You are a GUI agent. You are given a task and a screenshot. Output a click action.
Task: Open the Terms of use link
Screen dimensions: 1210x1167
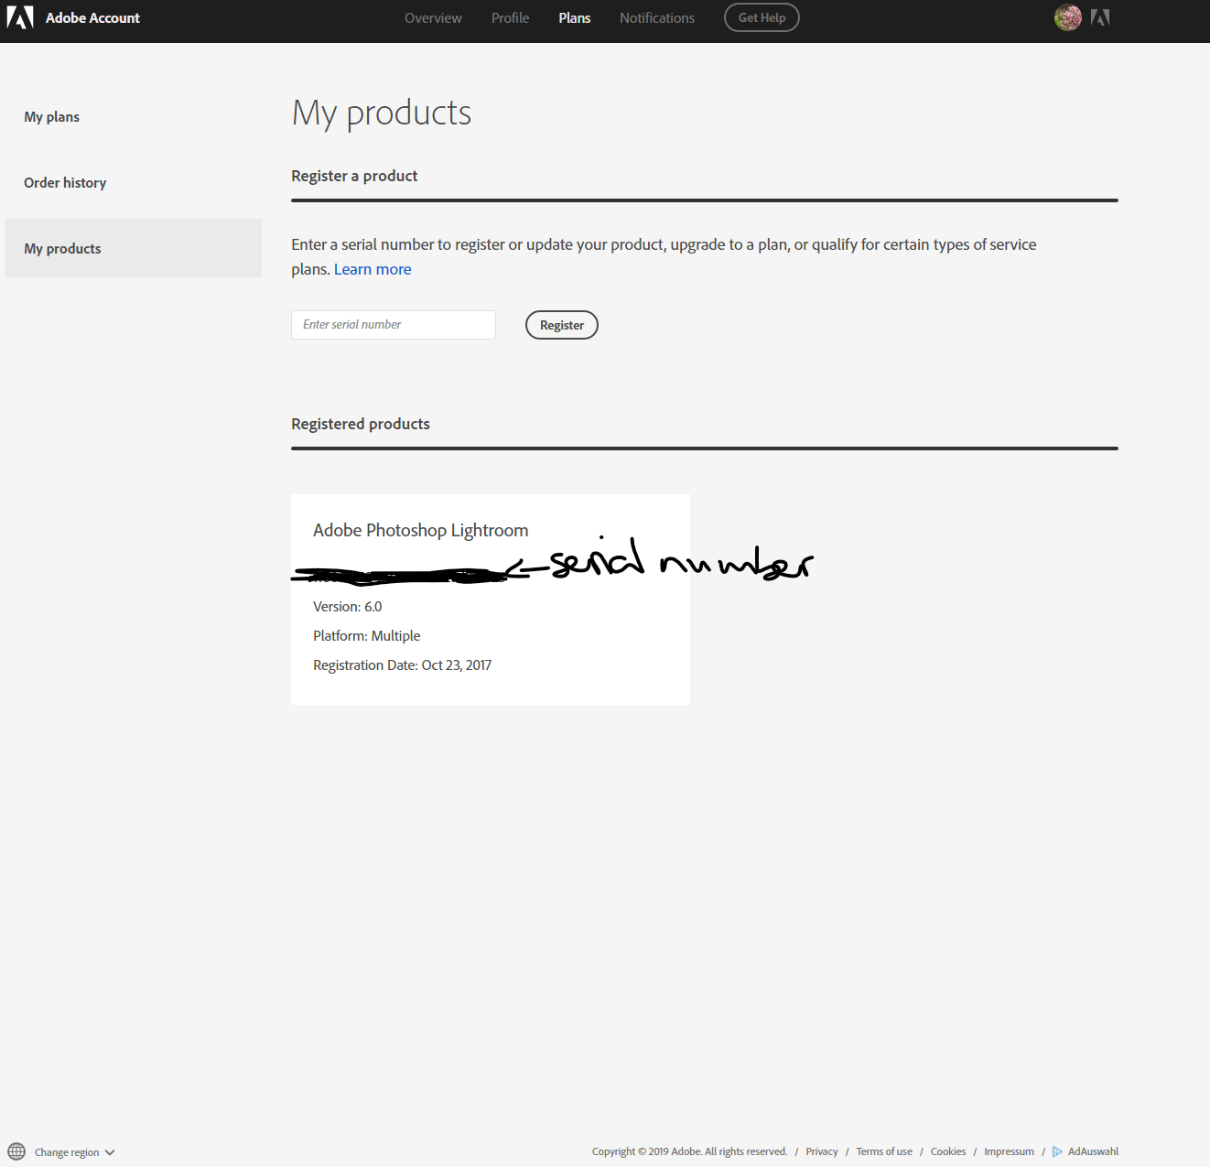pyautogui.click(x=884, y=1151)
